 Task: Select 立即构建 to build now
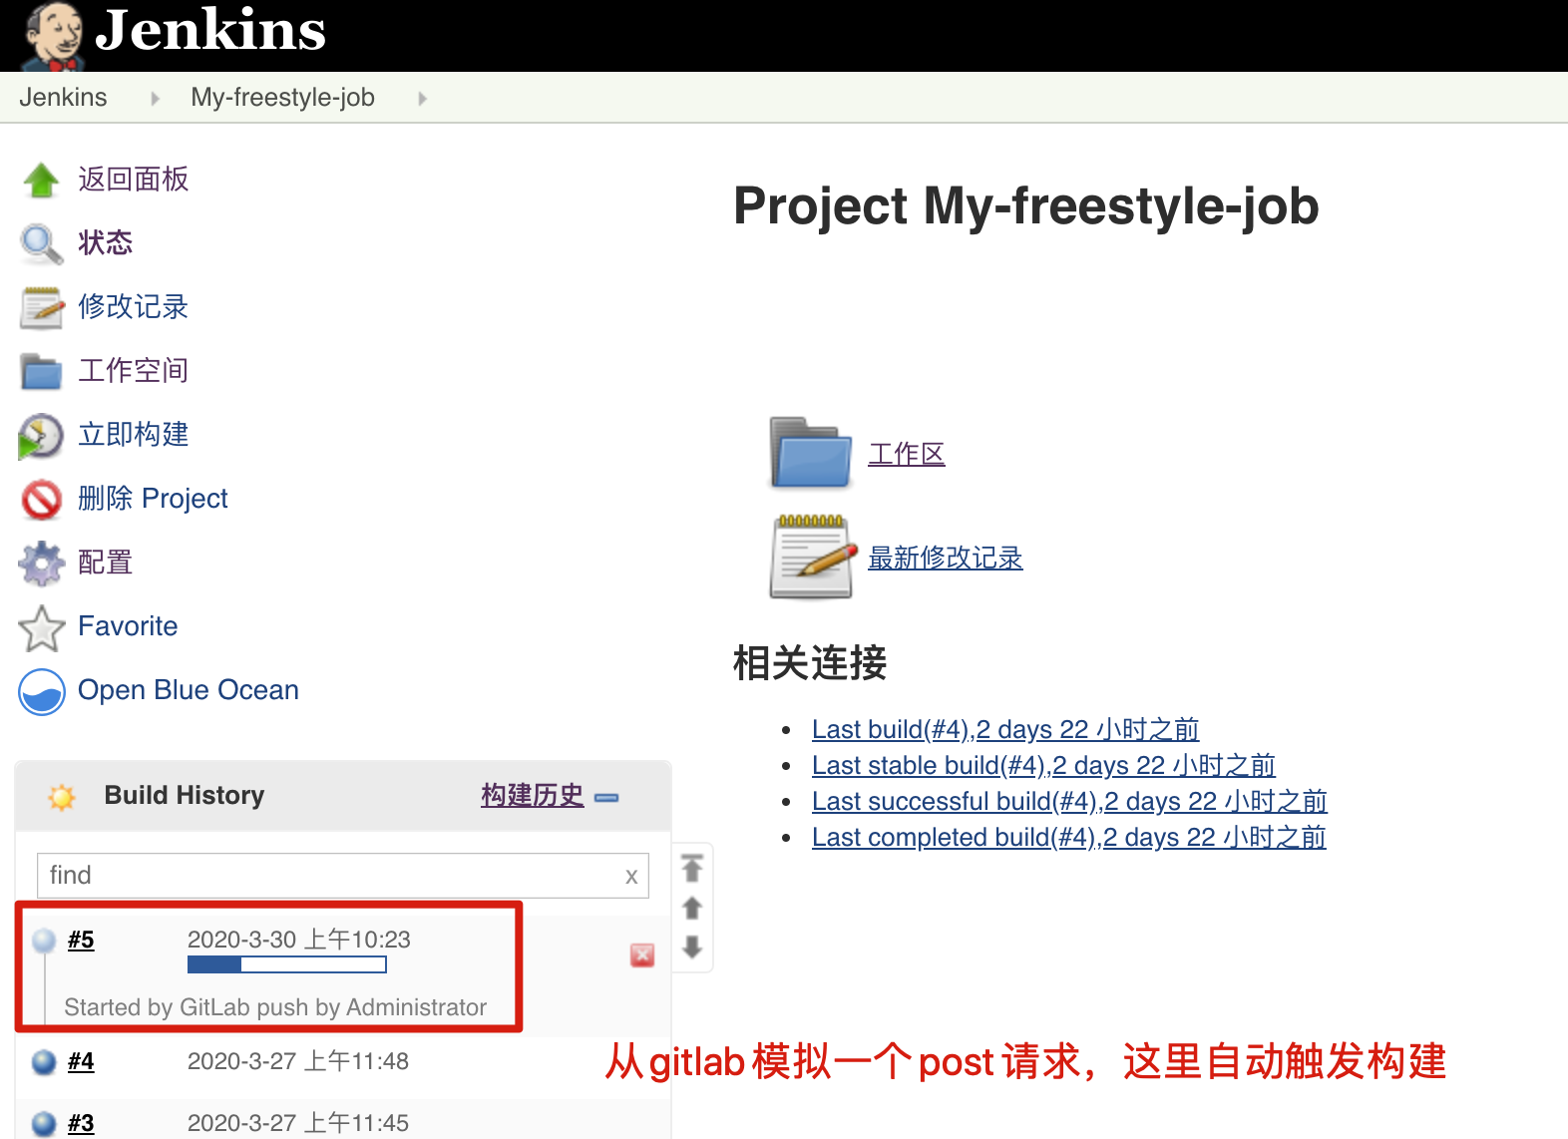134,435
